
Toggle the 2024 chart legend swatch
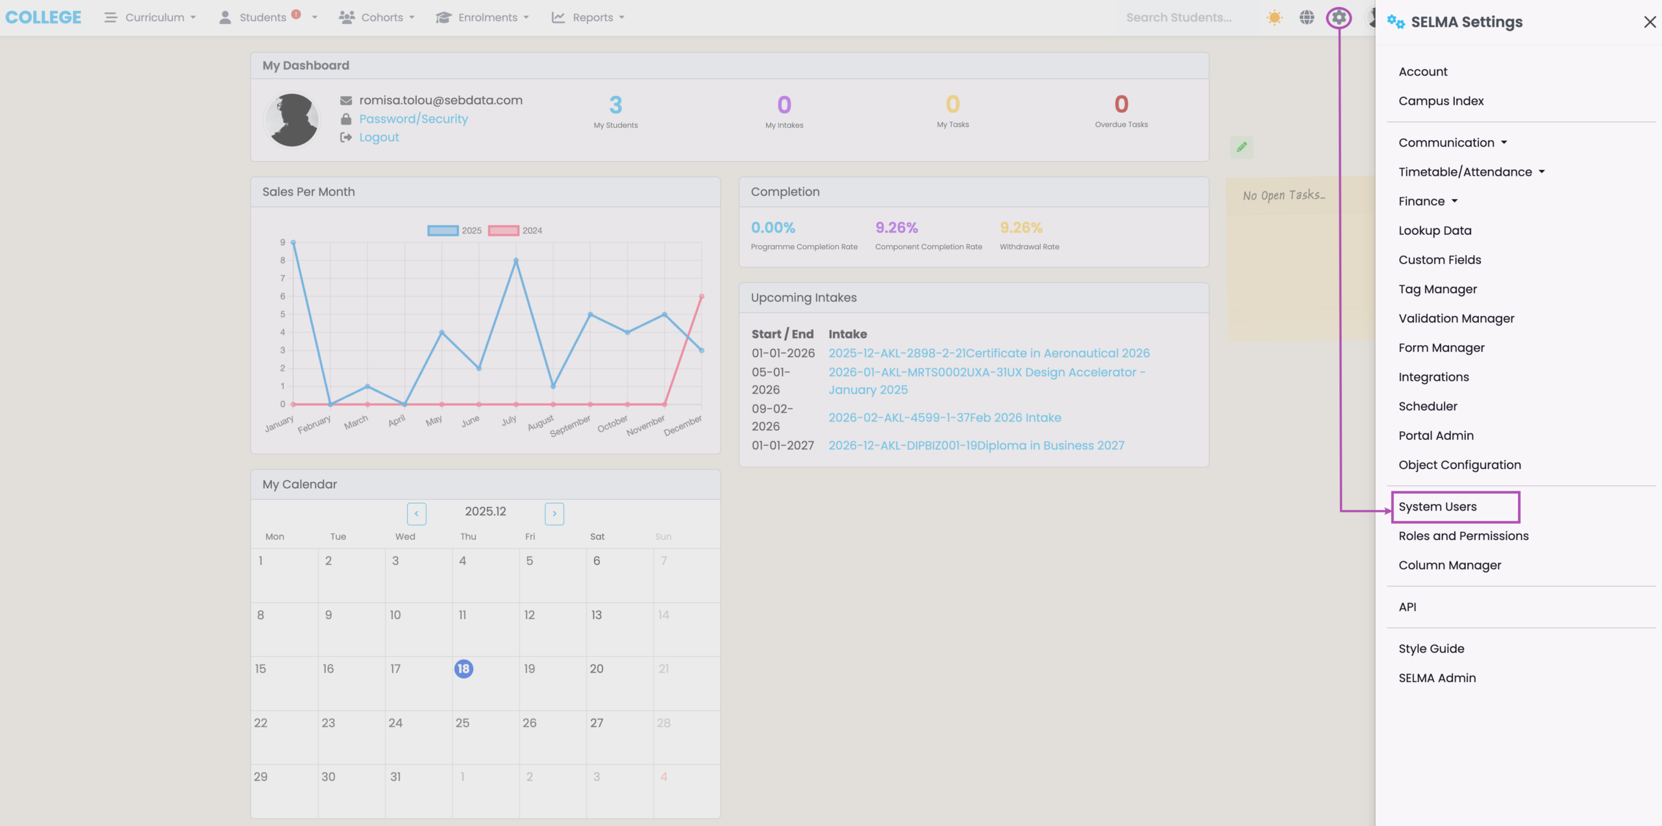point(503,230)
